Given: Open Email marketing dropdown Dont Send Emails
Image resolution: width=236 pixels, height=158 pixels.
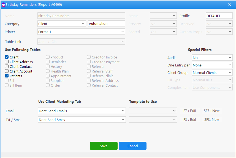Looking at the screenshot, I should point(82,111).
